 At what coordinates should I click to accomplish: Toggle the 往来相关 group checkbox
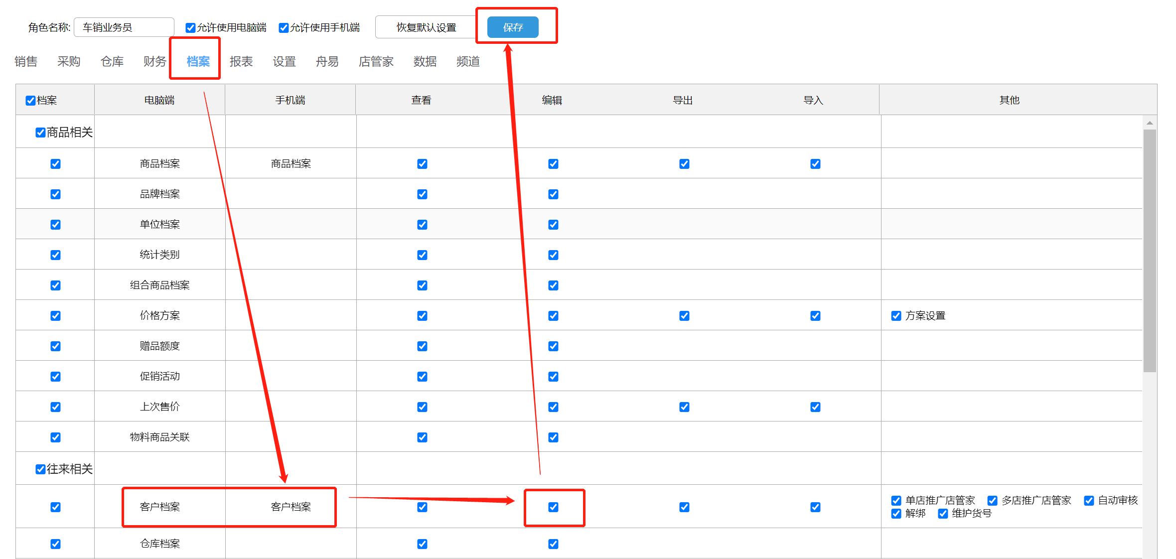40,469
